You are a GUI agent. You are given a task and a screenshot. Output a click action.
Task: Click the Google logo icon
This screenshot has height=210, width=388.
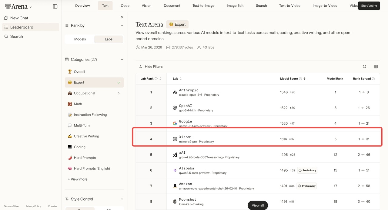[x=175, y=123]
